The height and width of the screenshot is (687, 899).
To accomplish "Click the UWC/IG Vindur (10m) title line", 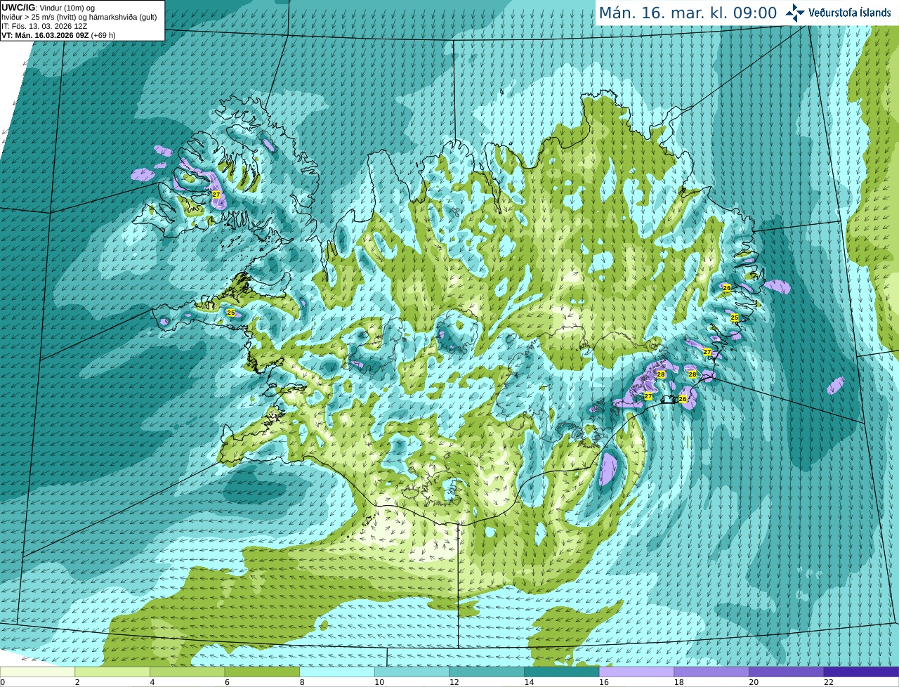I will (48, 8).
